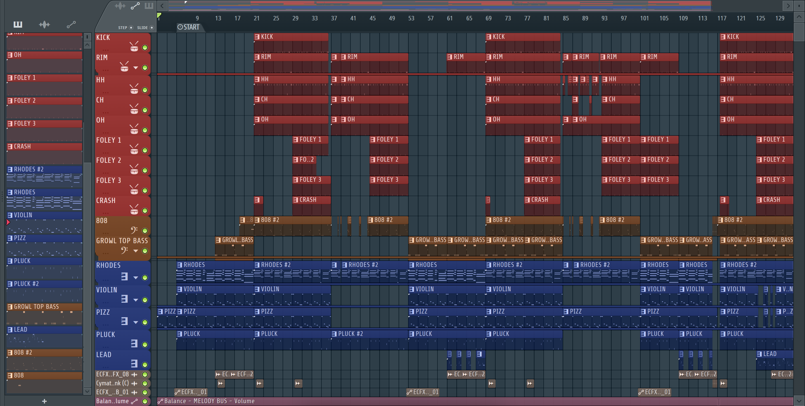The width and height of the screenshot is (805, 406).
Task: Click the piano roll pattern filter icon in picker panel
Action: (x=18, y=24)
